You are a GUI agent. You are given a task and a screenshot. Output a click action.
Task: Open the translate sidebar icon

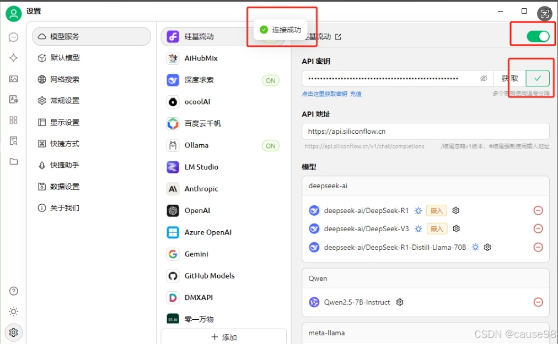pyautogui.click(x=14, y=100)
